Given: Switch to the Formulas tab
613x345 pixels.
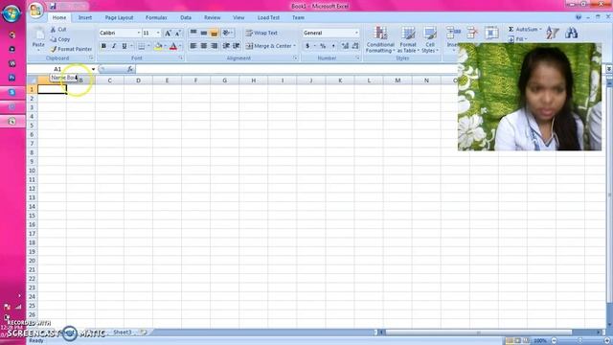Looking at the screenshot, I should (x=156, y=17).
